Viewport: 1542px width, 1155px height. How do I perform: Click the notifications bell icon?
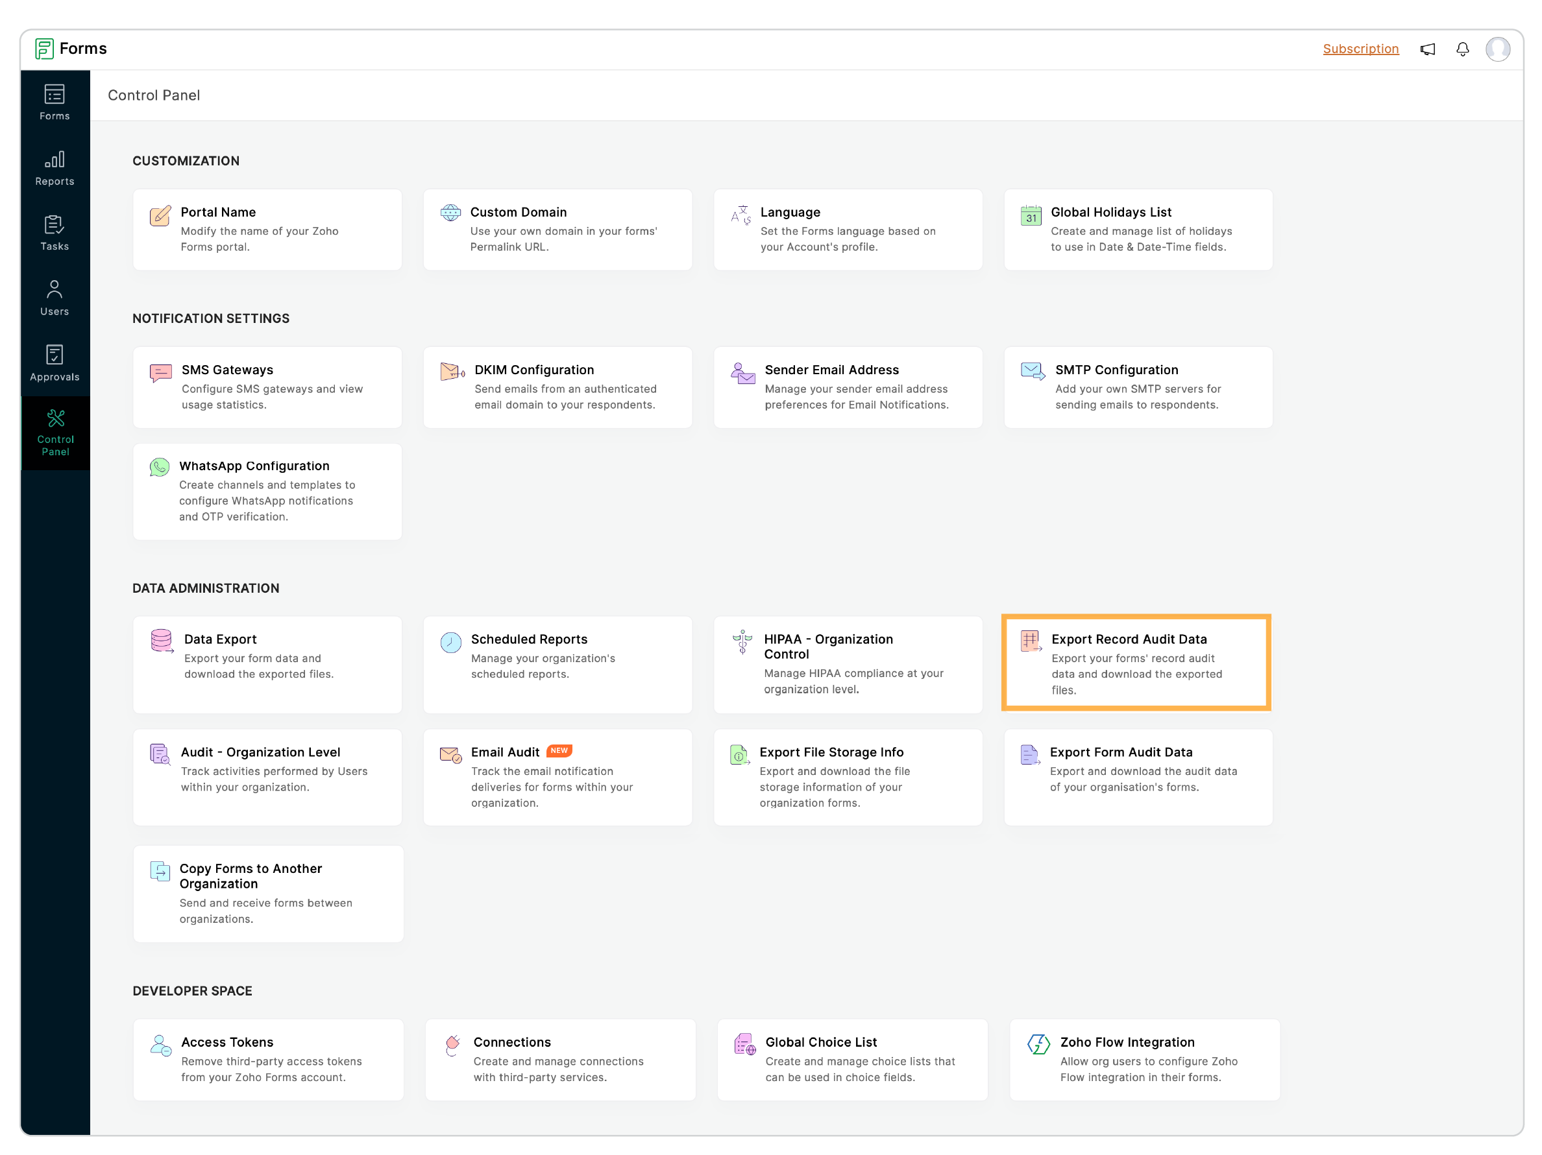pos(1462,49)
